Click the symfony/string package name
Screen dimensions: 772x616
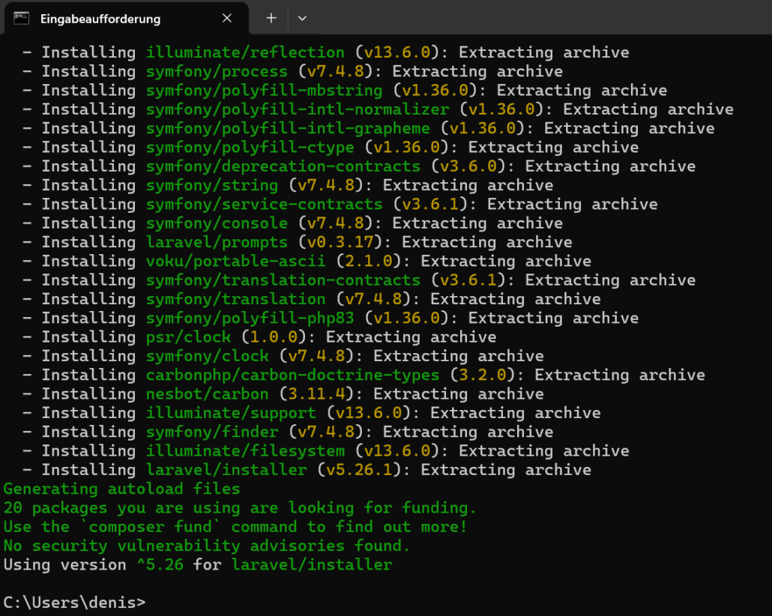(x=211, y=185)
